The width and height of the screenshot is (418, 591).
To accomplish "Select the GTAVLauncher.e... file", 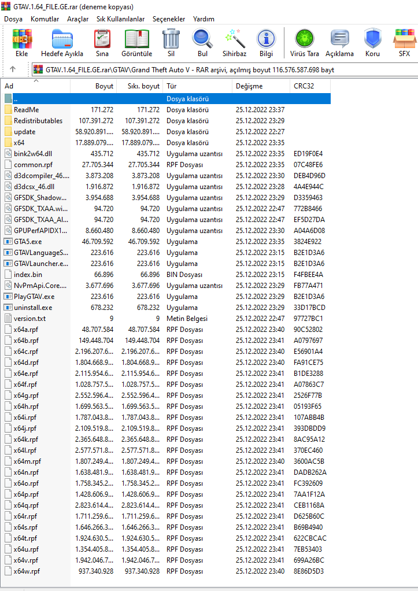I will coord(41,264).
